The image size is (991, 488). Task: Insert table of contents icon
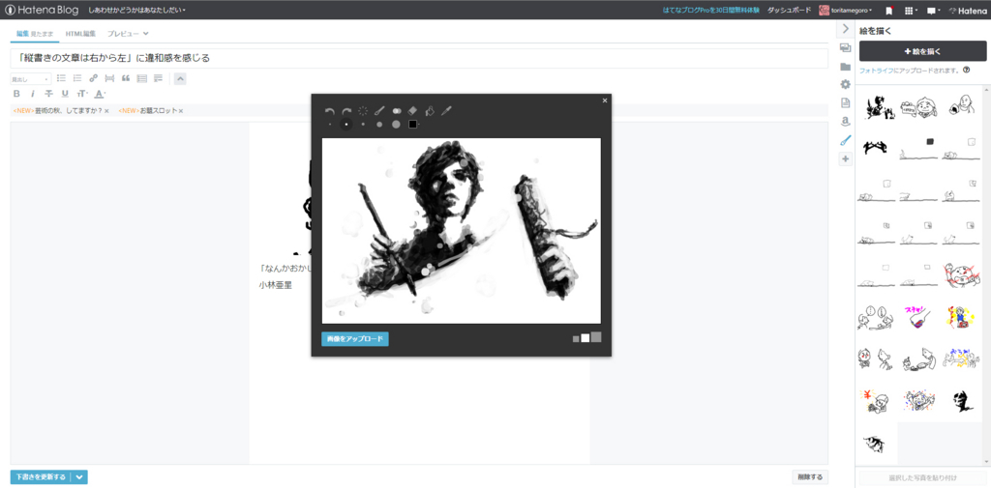tap(142, 78)
